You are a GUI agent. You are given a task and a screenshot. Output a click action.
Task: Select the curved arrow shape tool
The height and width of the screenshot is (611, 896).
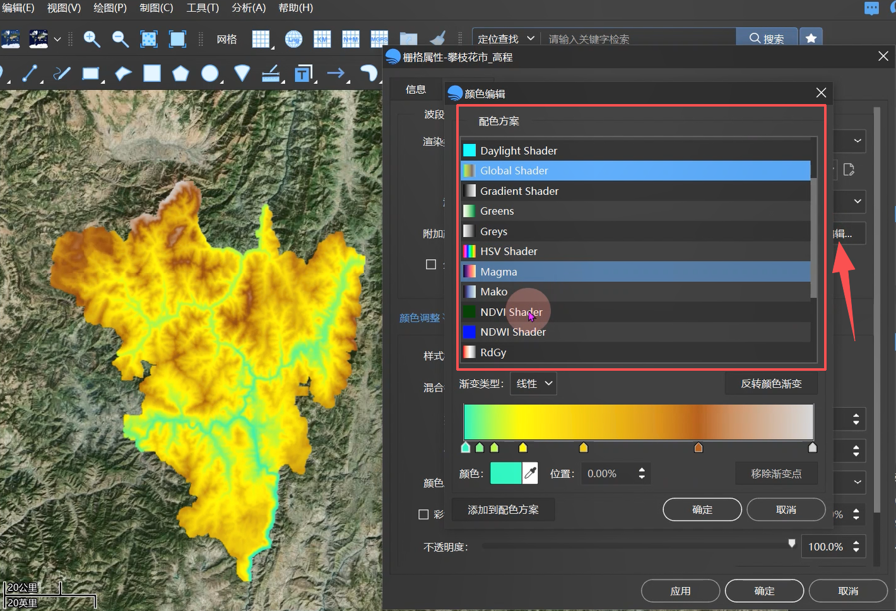point(368,73)
